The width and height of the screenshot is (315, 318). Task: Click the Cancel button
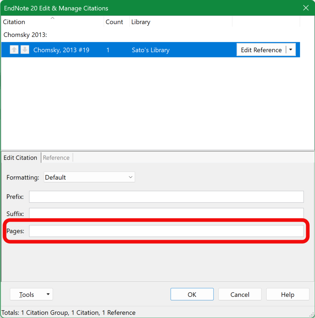pos(240,294)
